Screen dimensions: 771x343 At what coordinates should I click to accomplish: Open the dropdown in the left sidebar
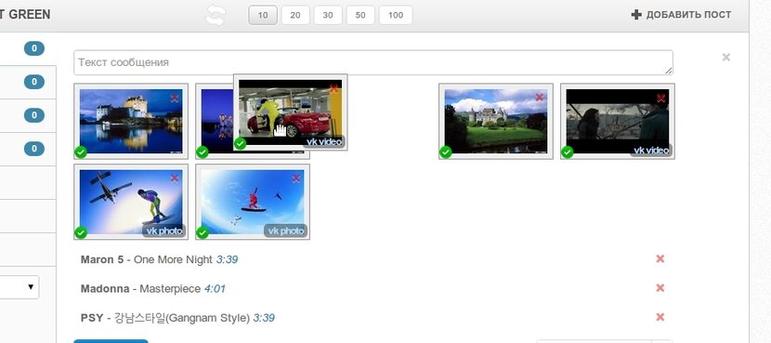click(x=20, y=286)
